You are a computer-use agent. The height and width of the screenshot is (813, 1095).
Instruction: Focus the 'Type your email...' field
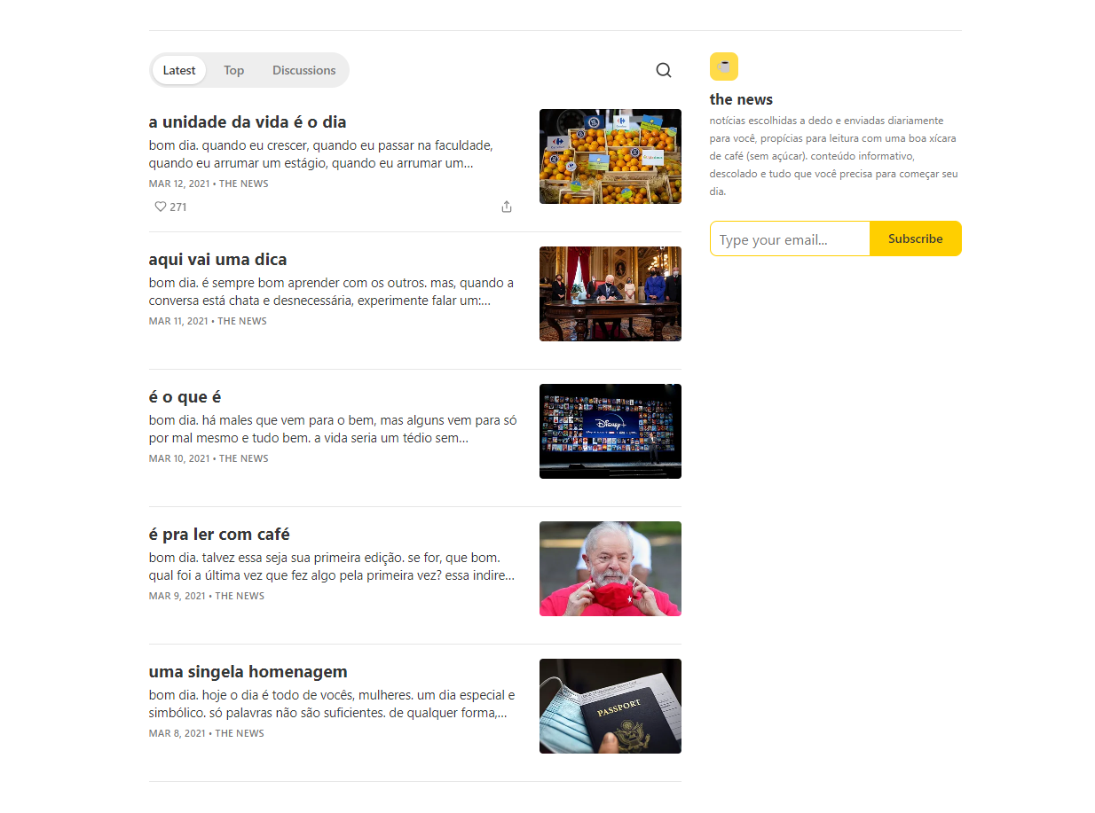click(x=790, y=239)
